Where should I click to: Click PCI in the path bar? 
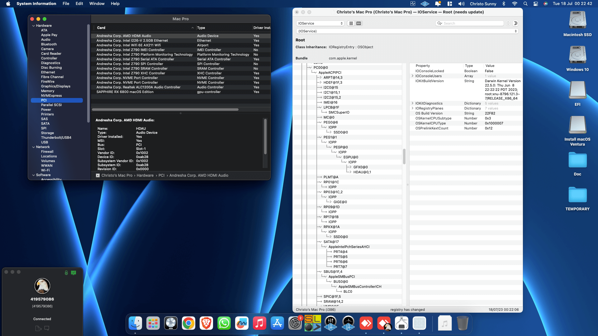161,175
